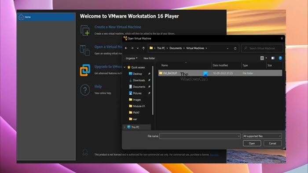Open the All supported files type dropdown

[262, 136]
